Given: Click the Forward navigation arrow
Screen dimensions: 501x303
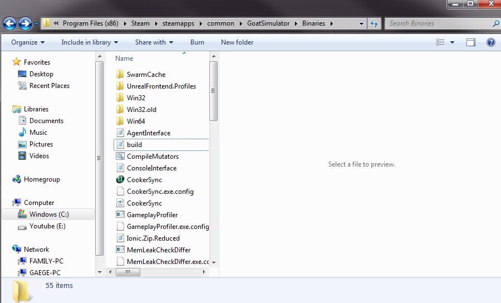Looking at the screenshot, I should click(25, 23).
